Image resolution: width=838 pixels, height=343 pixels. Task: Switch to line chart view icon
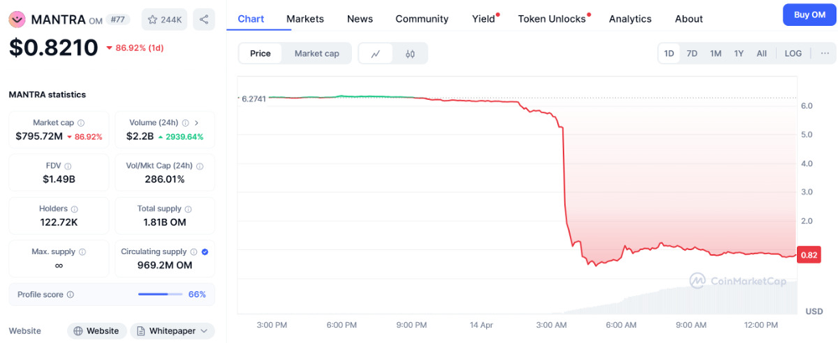coord(375,54)
